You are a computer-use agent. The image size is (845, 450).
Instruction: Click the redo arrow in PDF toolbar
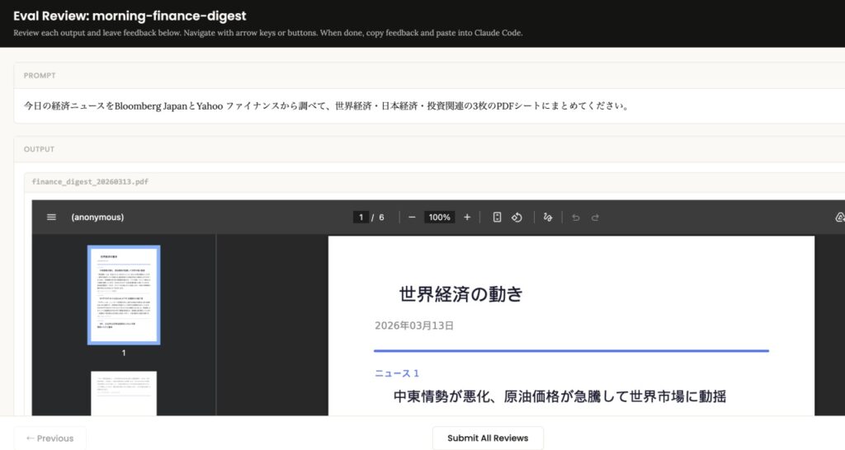[x=595, y=217]
